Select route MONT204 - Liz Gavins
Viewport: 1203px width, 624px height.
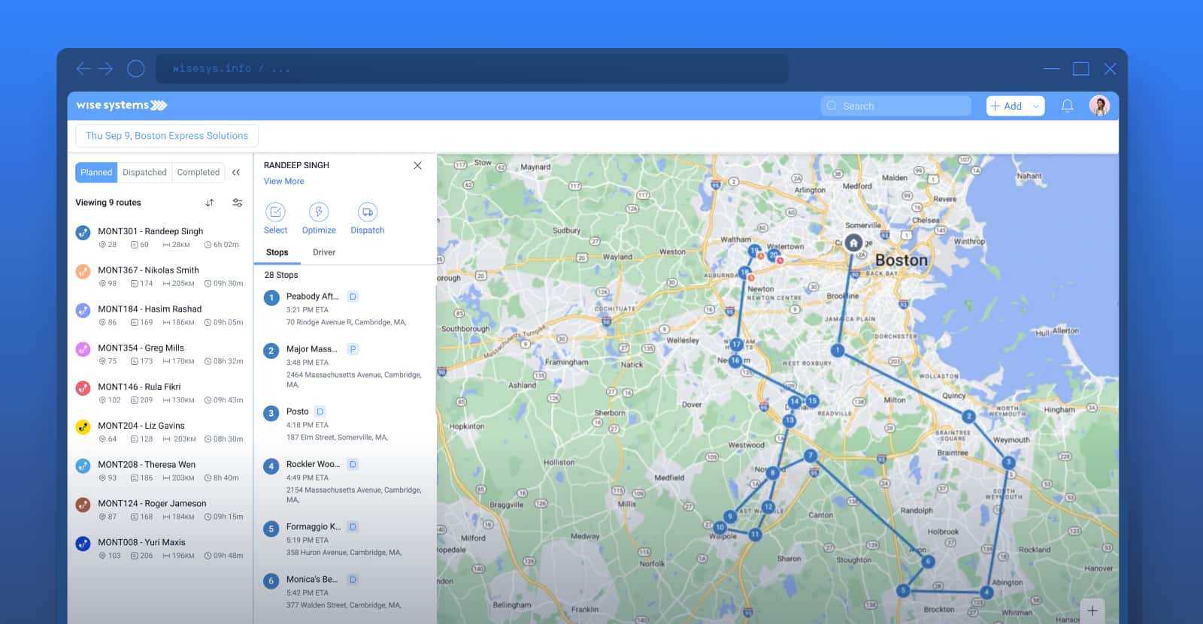[x=159, y=432]
